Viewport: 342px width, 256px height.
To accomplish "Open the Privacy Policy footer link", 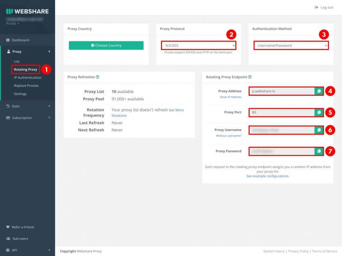I will pyautogui.click(x=298, y=251).
